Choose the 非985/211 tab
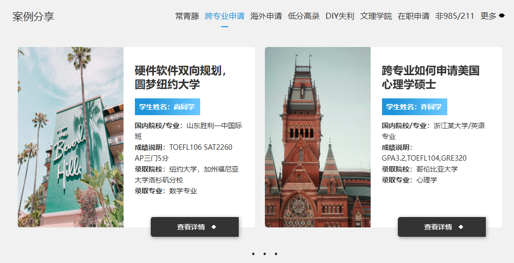The image size is (514, 263). (454, 16)
